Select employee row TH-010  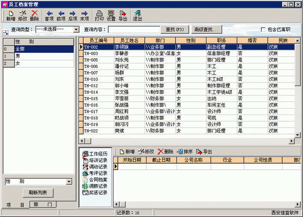coord(187,79)
